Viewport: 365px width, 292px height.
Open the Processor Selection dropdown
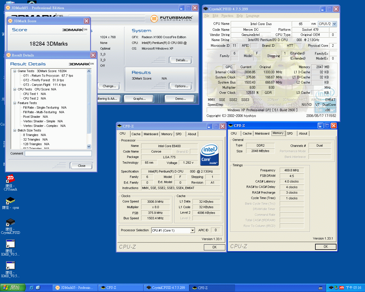click(192, 230)
